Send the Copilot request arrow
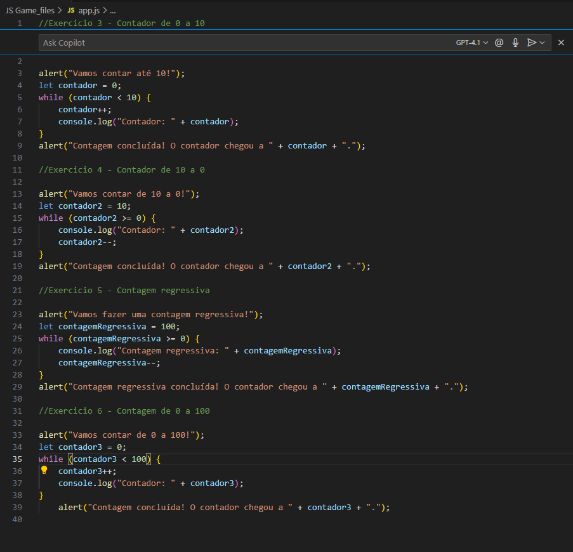 click(532, 43)
